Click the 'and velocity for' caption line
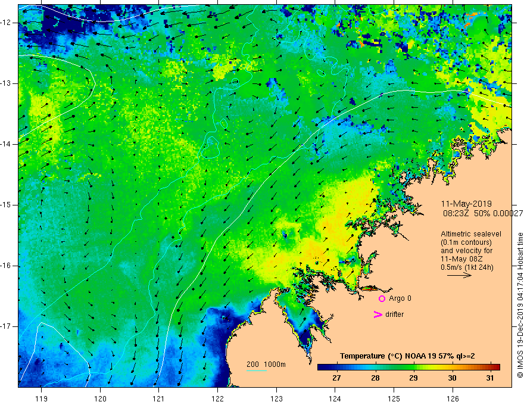Image resolution: width=524 pixels, height=405 pixels. 466,251
